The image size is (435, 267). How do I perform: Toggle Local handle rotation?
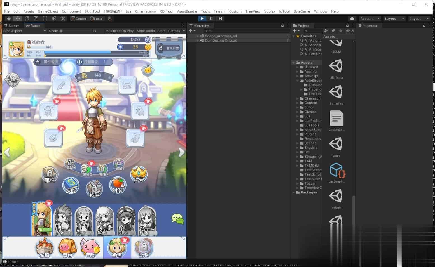(x=96, y=18)
